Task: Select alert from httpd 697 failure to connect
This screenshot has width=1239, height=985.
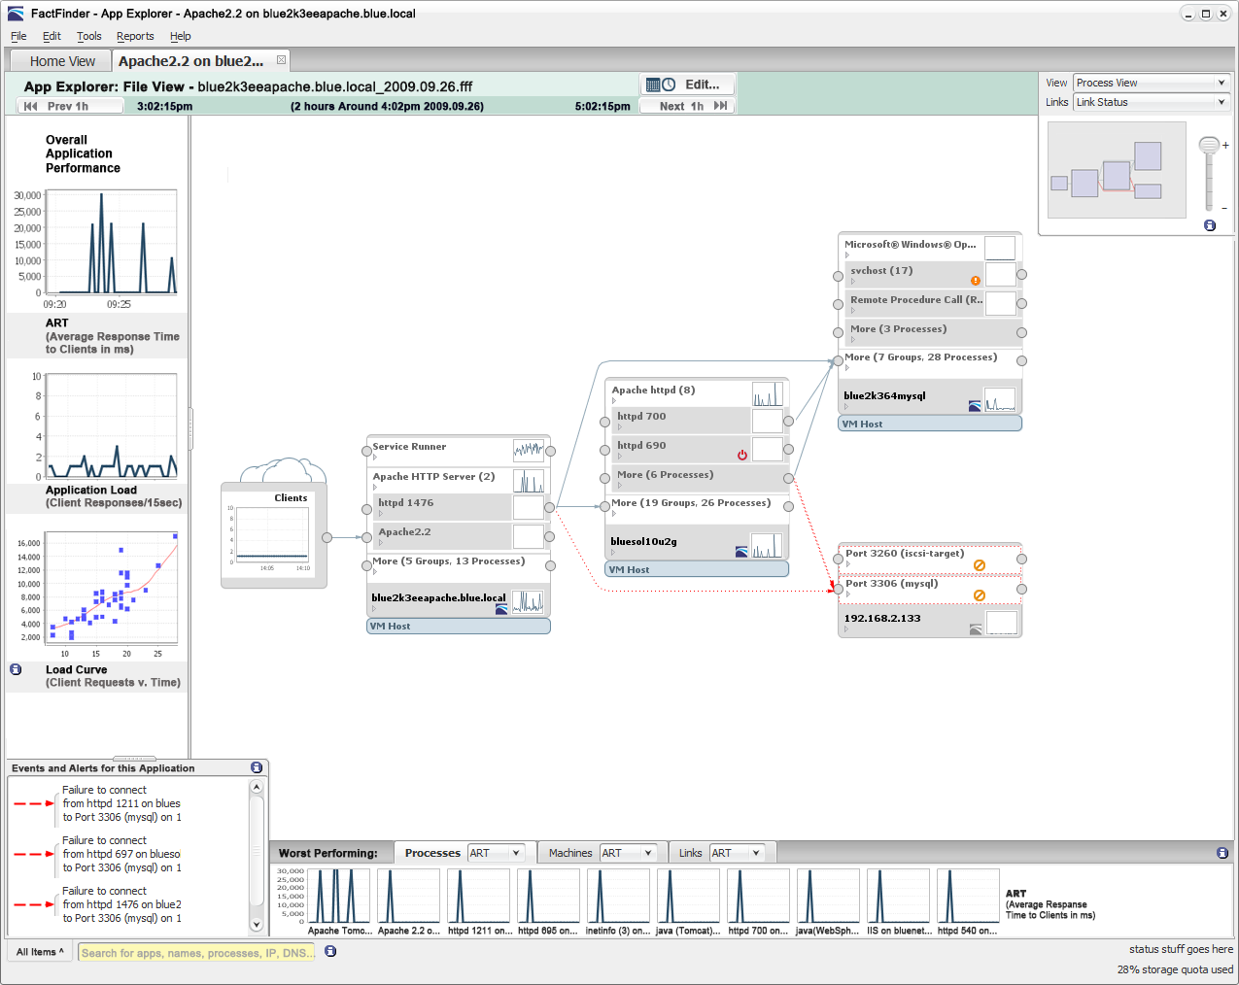Action: tap(121, 854)
